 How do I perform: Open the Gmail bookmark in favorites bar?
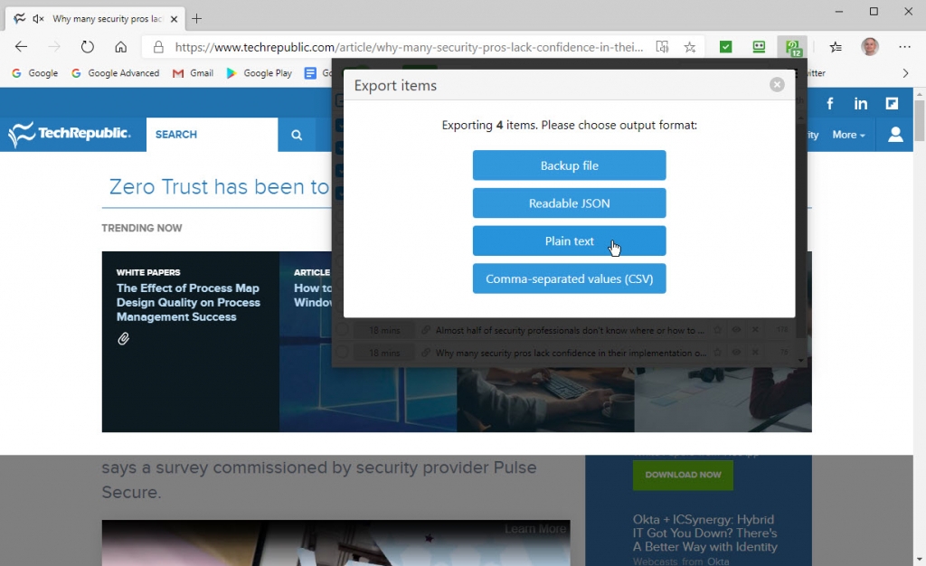point(193,73)
